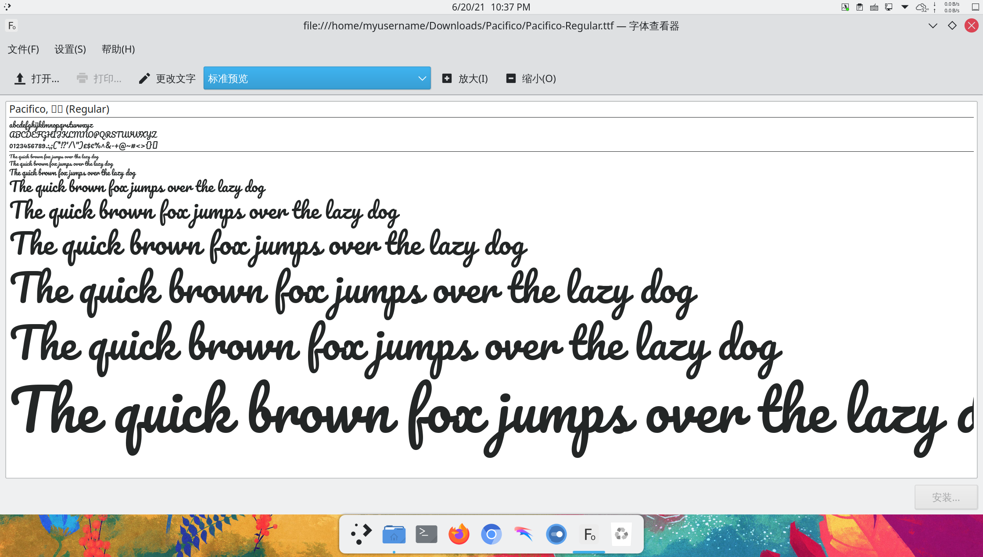This screenshot has width=983, height=557.
Task: Click the Font Viewer icon in title bar
Action: click(x=12, y=26)
